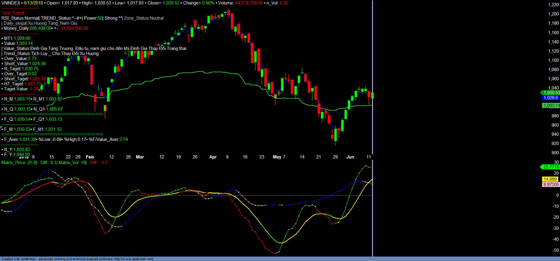Click the red Diff : -1.7 label
This screenshot has height=261, width=560.
tap(99, 163)
